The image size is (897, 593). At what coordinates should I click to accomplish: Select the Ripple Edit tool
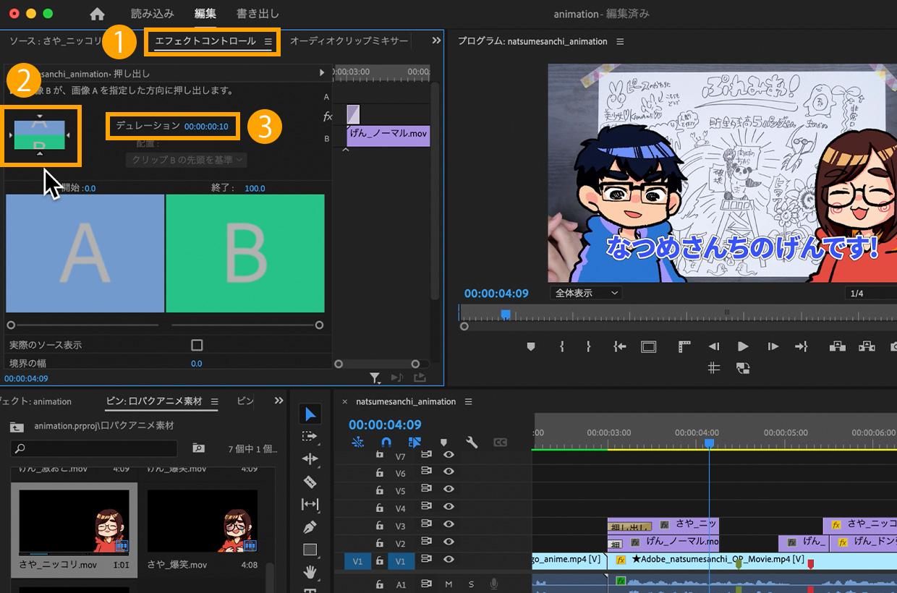tap(310, 458)
